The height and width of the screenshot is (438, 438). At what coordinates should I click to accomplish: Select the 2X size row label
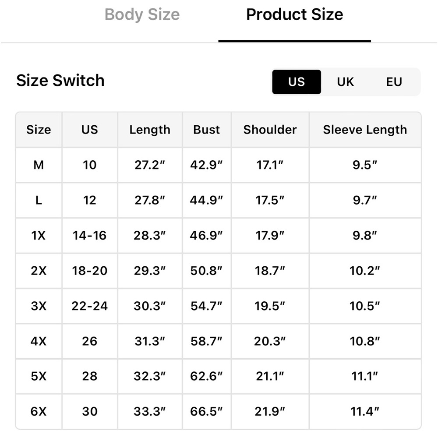click(x=39, y=271)
